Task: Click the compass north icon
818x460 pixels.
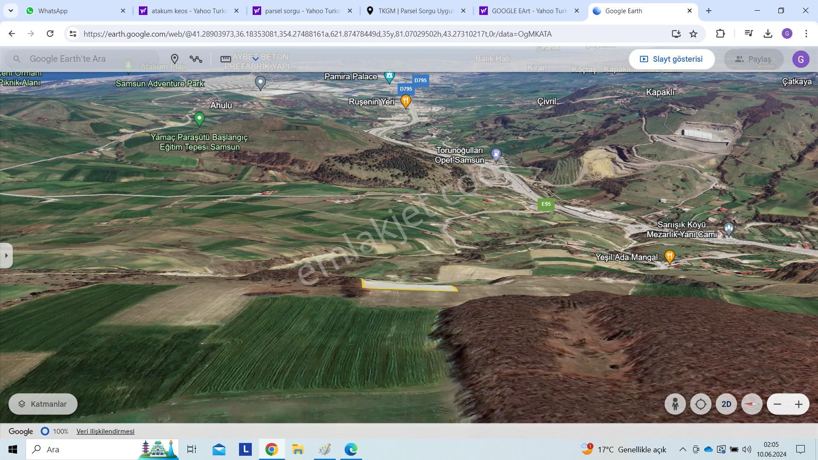Action: (752, 404)
